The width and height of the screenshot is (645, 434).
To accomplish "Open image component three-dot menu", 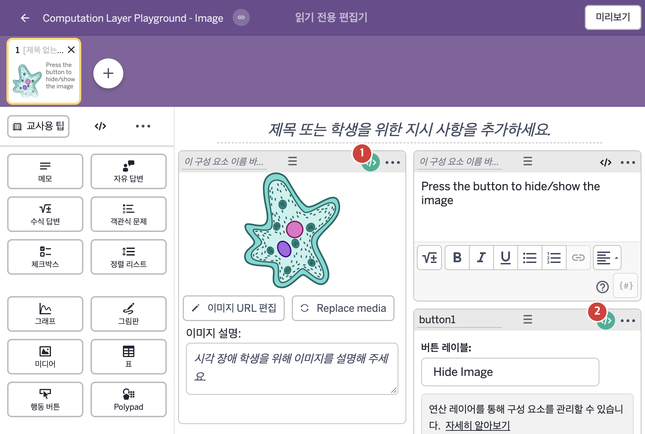I will (393, 162).
